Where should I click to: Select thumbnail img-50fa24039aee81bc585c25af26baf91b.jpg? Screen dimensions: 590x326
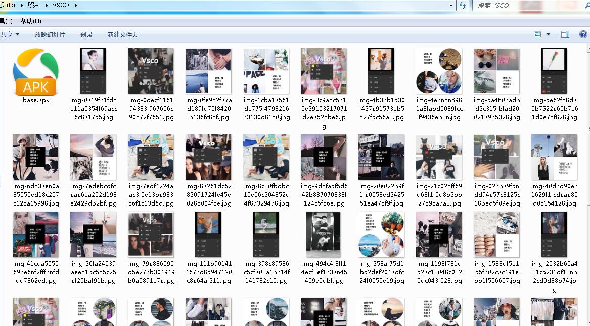94,234
